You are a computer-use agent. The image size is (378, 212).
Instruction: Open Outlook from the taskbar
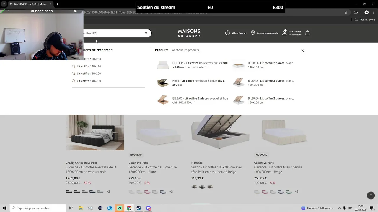[110, 208]
